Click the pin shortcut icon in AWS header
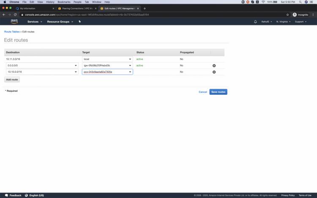 click(80, 22)
